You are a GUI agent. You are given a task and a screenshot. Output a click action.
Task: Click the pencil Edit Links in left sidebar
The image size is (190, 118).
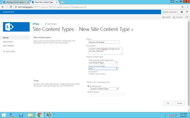[x=9, y=51]
